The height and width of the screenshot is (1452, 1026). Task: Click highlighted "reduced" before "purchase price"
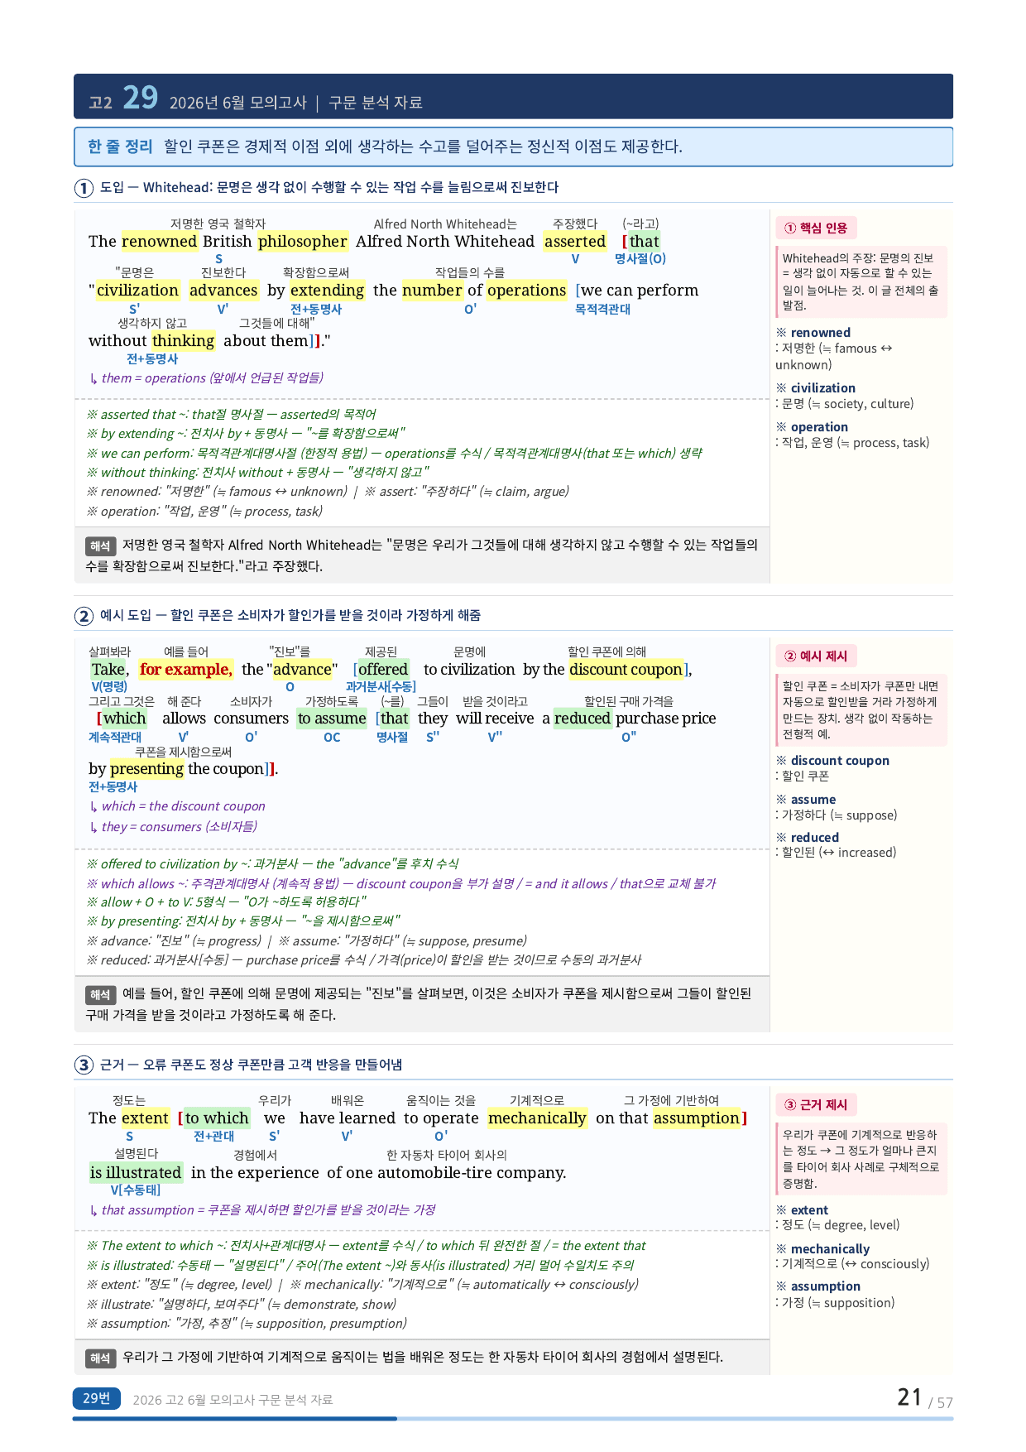pos(582,718)
